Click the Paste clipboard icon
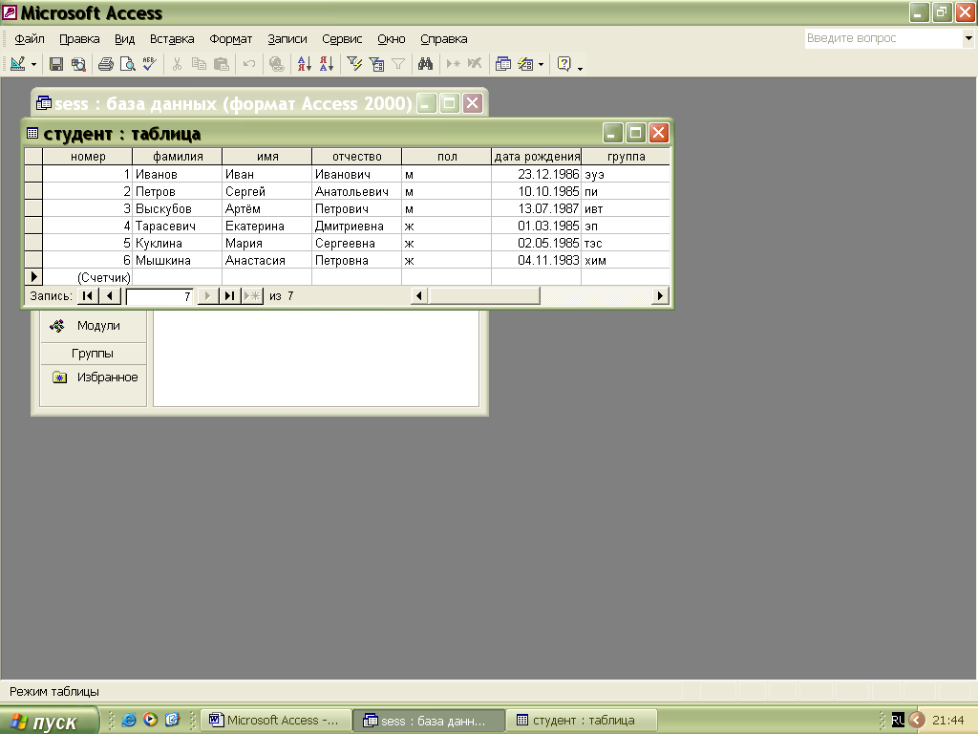 (221, 64)
